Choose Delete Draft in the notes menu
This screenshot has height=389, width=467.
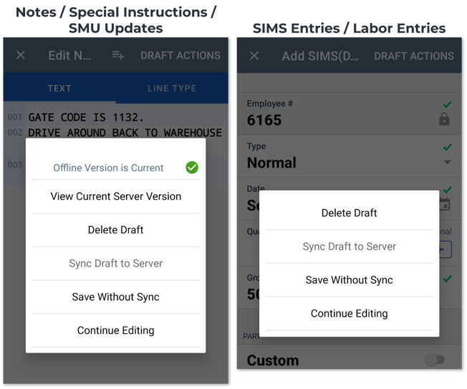coord(116,230)
